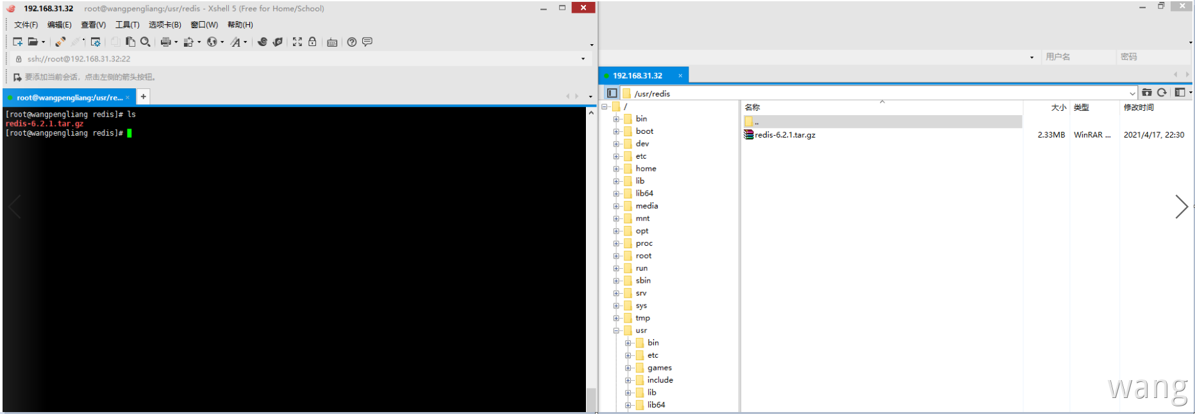
Task: Toggle the folder tree panel visibility
Action: tap(612, 93)
